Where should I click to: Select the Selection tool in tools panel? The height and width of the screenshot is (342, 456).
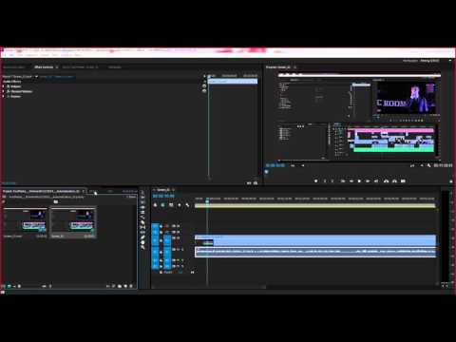[x=142, y=193]
